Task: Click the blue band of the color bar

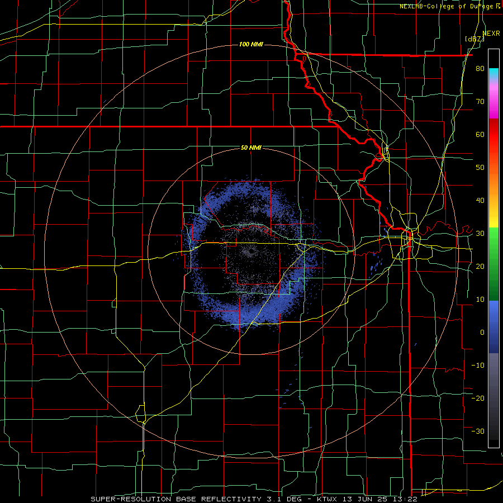Action: 493,327
